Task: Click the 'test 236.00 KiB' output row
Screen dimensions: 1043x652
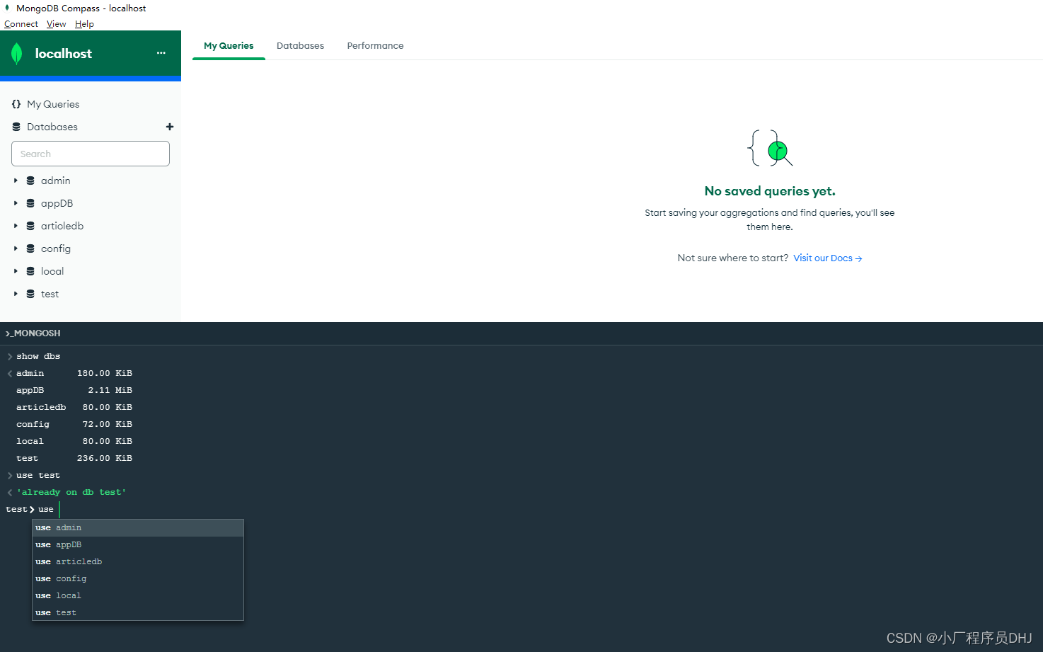Action: click(x=74, y=458)
